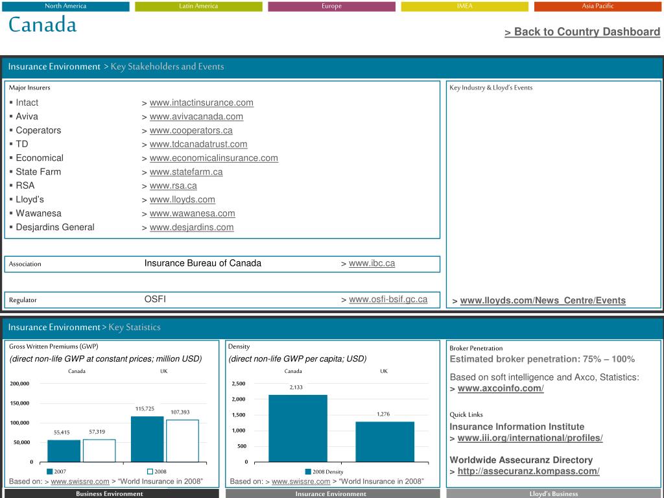Open www.intactinsurance.com link

point(201,102)
